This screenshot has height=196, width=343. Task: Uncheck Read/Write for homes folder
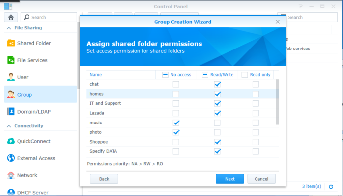coord(217,94)
